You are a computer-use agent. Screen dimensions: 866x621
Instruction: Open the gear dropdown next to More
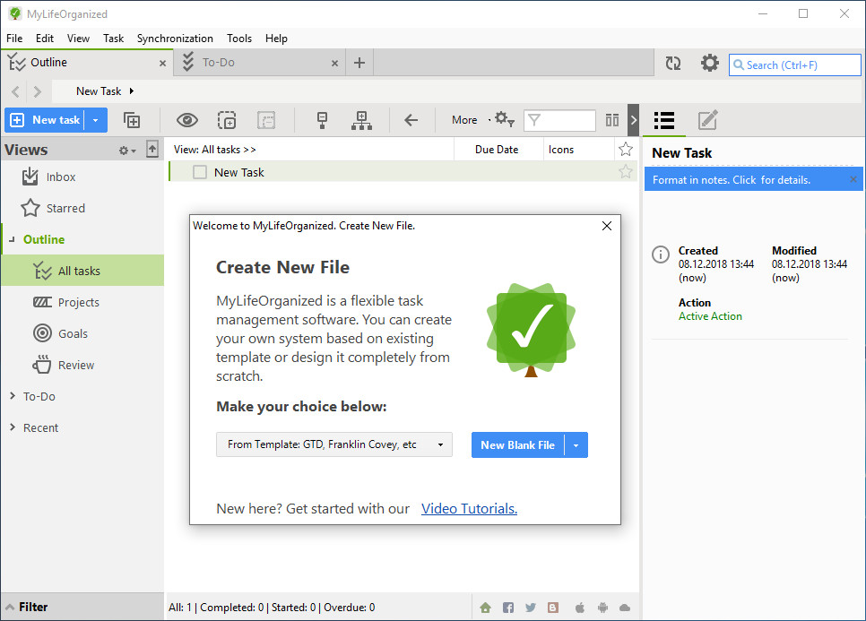coord(504,119)
